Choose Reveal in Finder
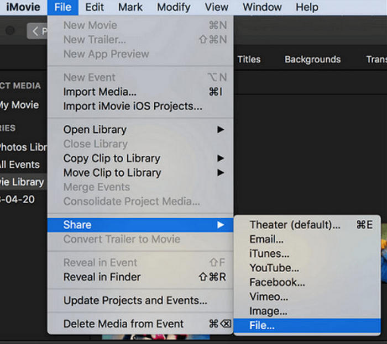The image size is (387, 344). coord(140,277)
